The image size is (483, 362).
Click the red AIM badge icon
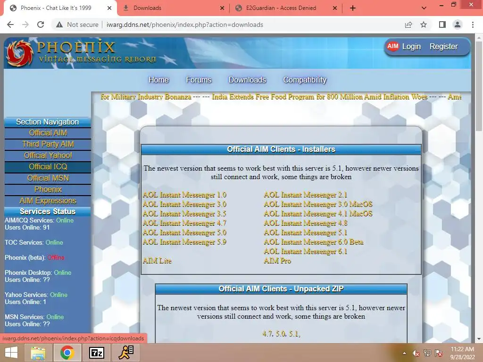pyautogui.click(x=393, y=46)
